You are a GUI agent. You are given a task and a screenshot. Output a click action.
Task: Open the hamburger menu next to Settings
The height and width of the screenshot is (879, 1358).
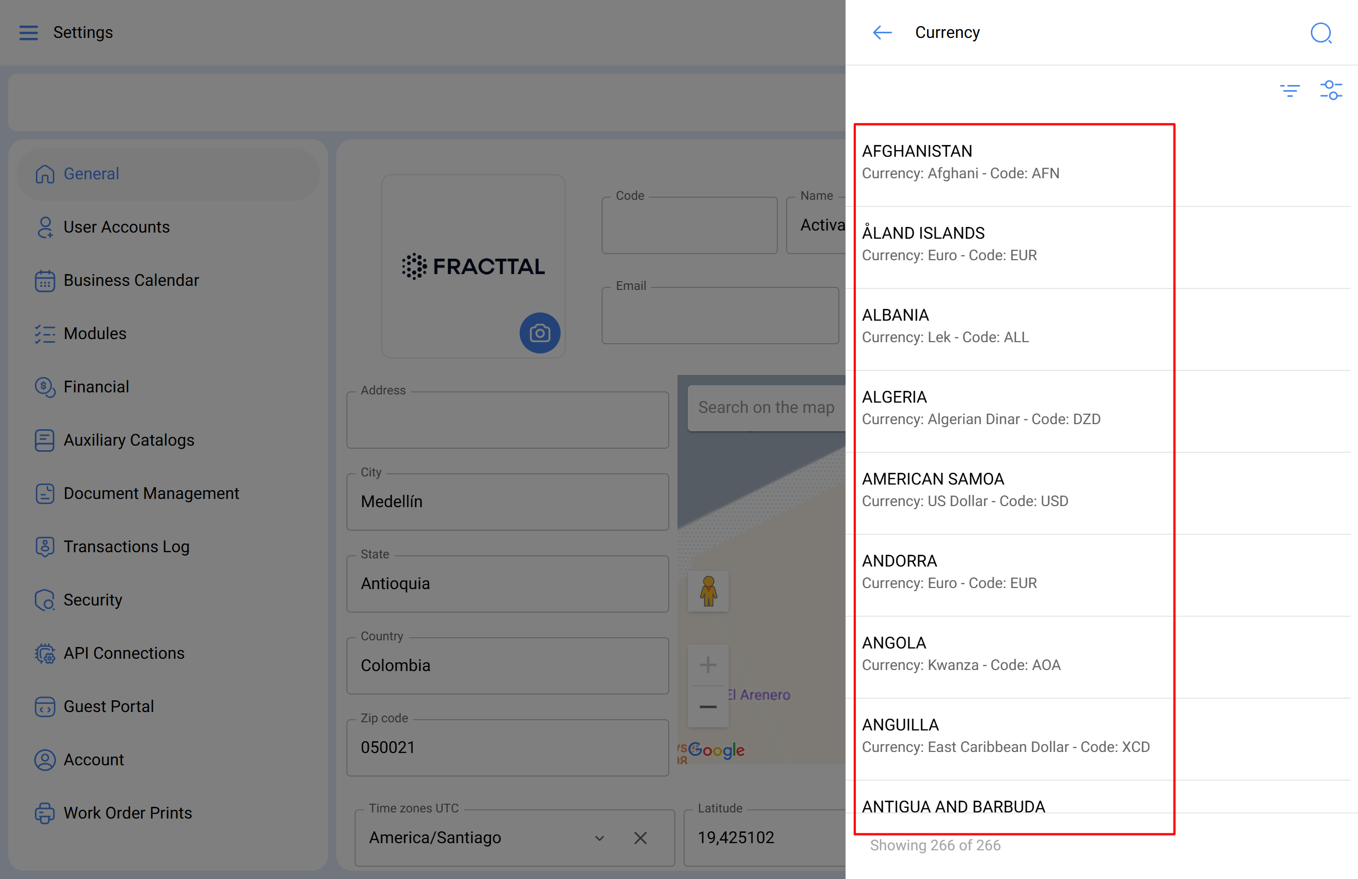[29, 32]
